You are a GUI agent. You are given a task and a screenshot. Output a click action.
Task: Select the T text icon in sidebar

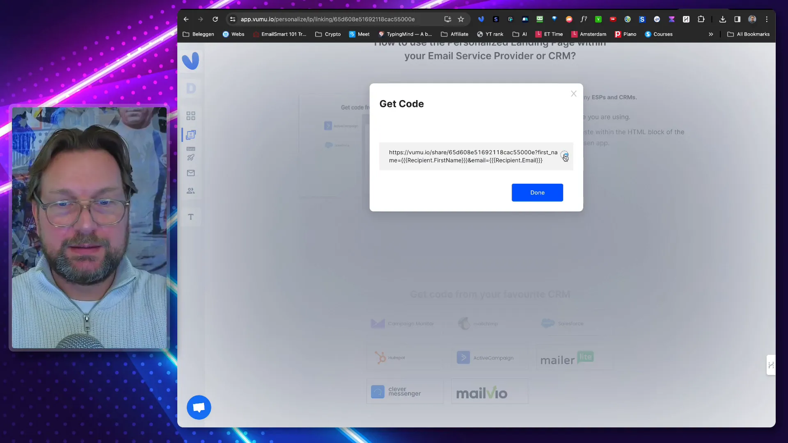191,217
